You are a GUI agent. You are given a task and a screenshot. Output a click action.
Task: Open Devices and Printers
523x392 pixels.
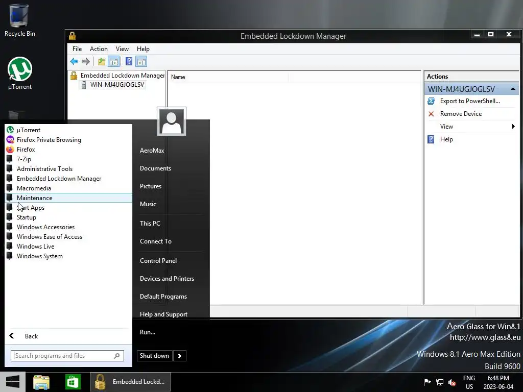167,279
